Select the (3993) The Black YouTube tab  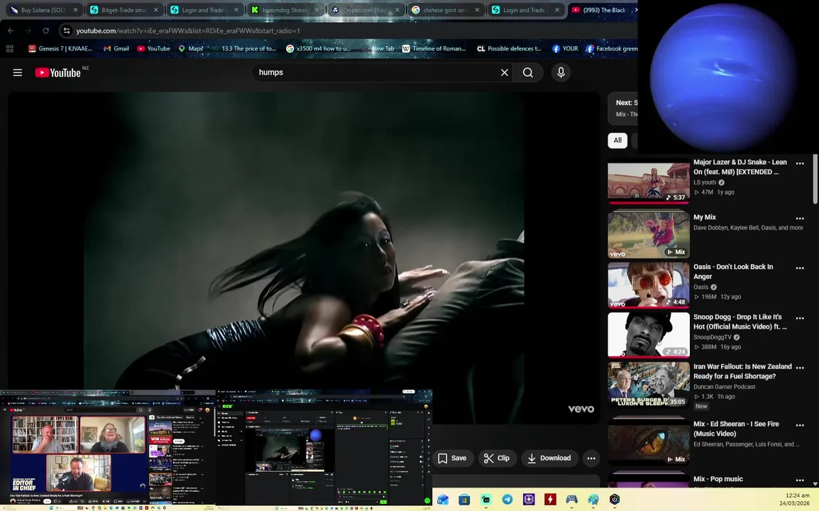602,10
